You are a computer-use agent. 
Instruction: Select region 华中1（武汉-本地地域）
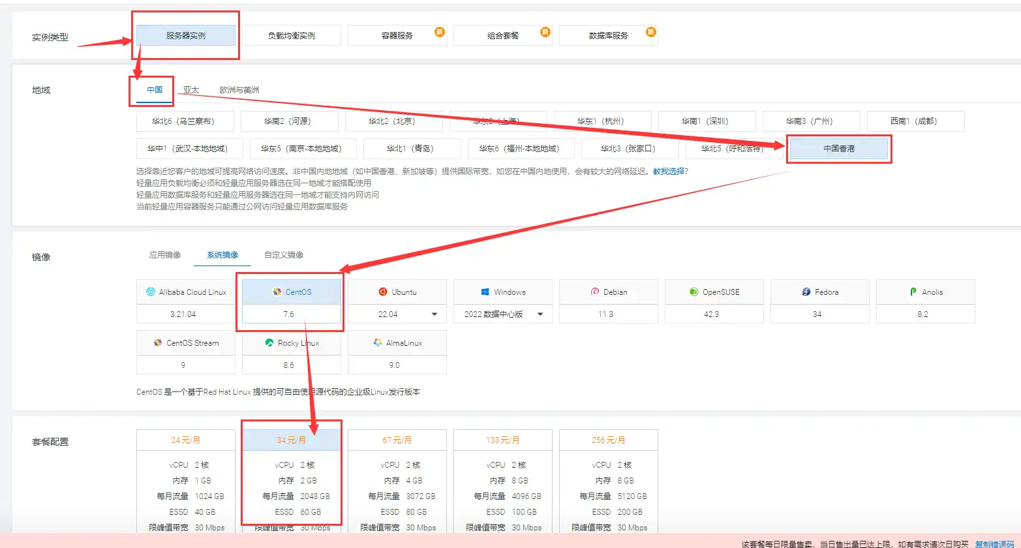190,149
